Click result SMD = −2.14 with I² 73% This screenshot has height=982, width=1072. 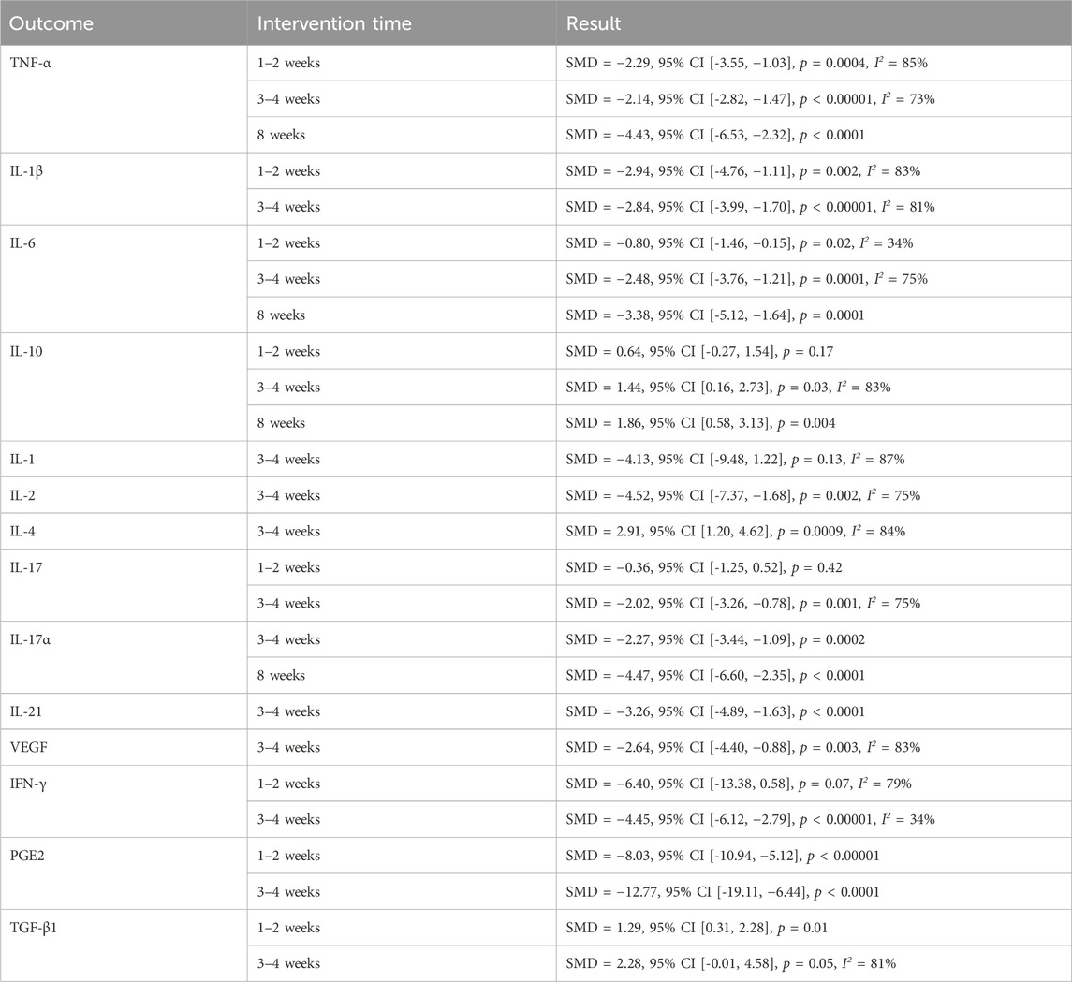[814, 99]
